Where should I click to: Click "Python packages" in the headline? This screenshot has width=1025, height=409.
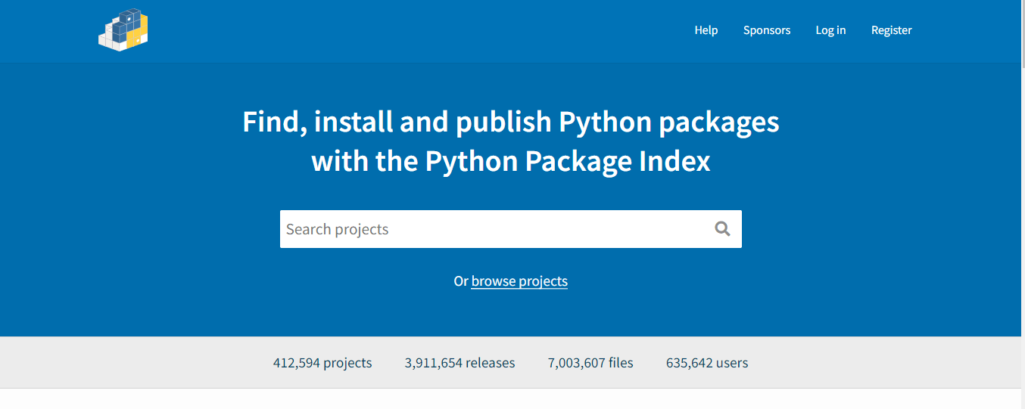(668, 122)
